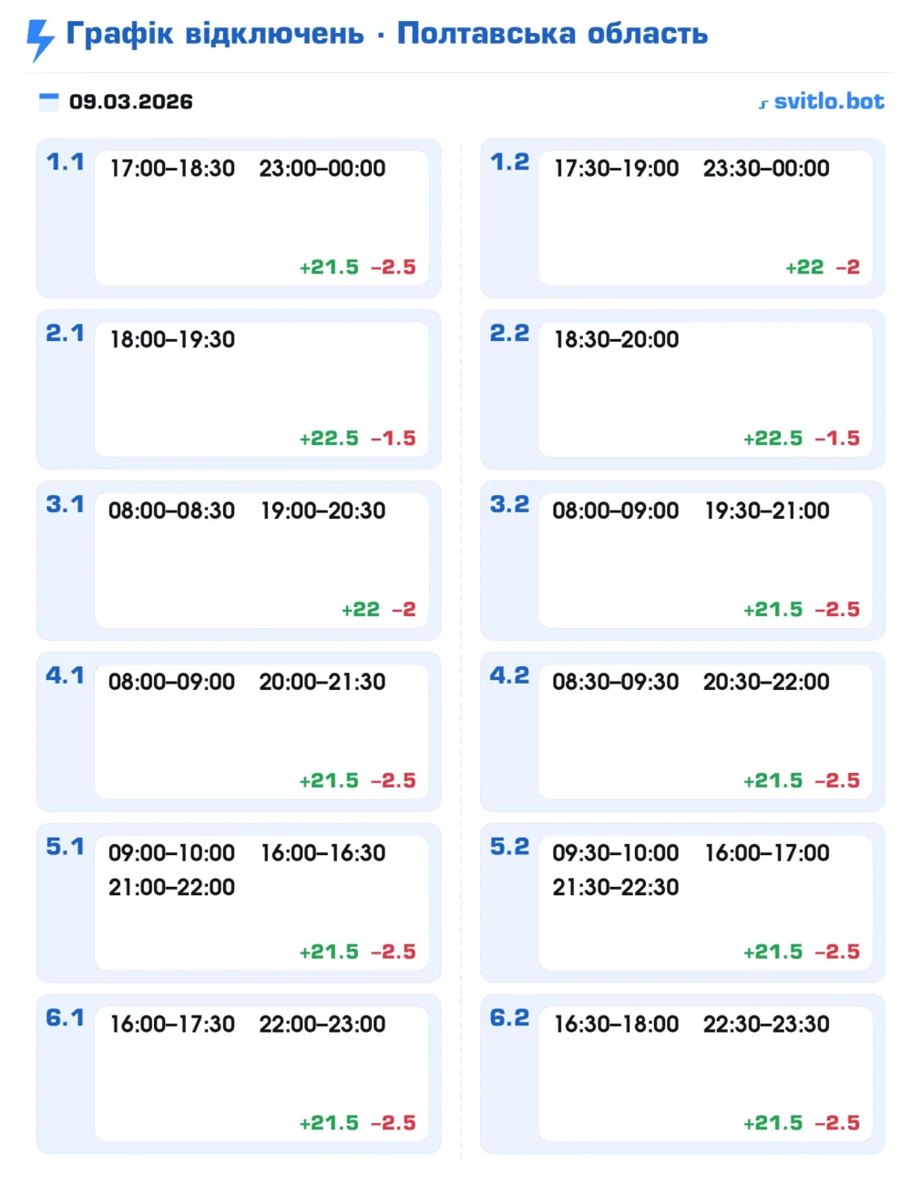This screenshot has width=921, height=1185.
Task: Select queue 2.2 label
Action: point(509,334)
